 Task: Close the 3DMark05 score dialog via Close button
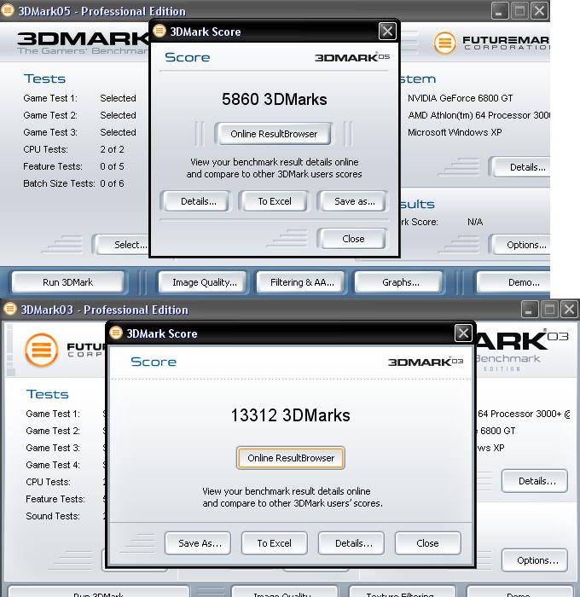click(352, 239)
